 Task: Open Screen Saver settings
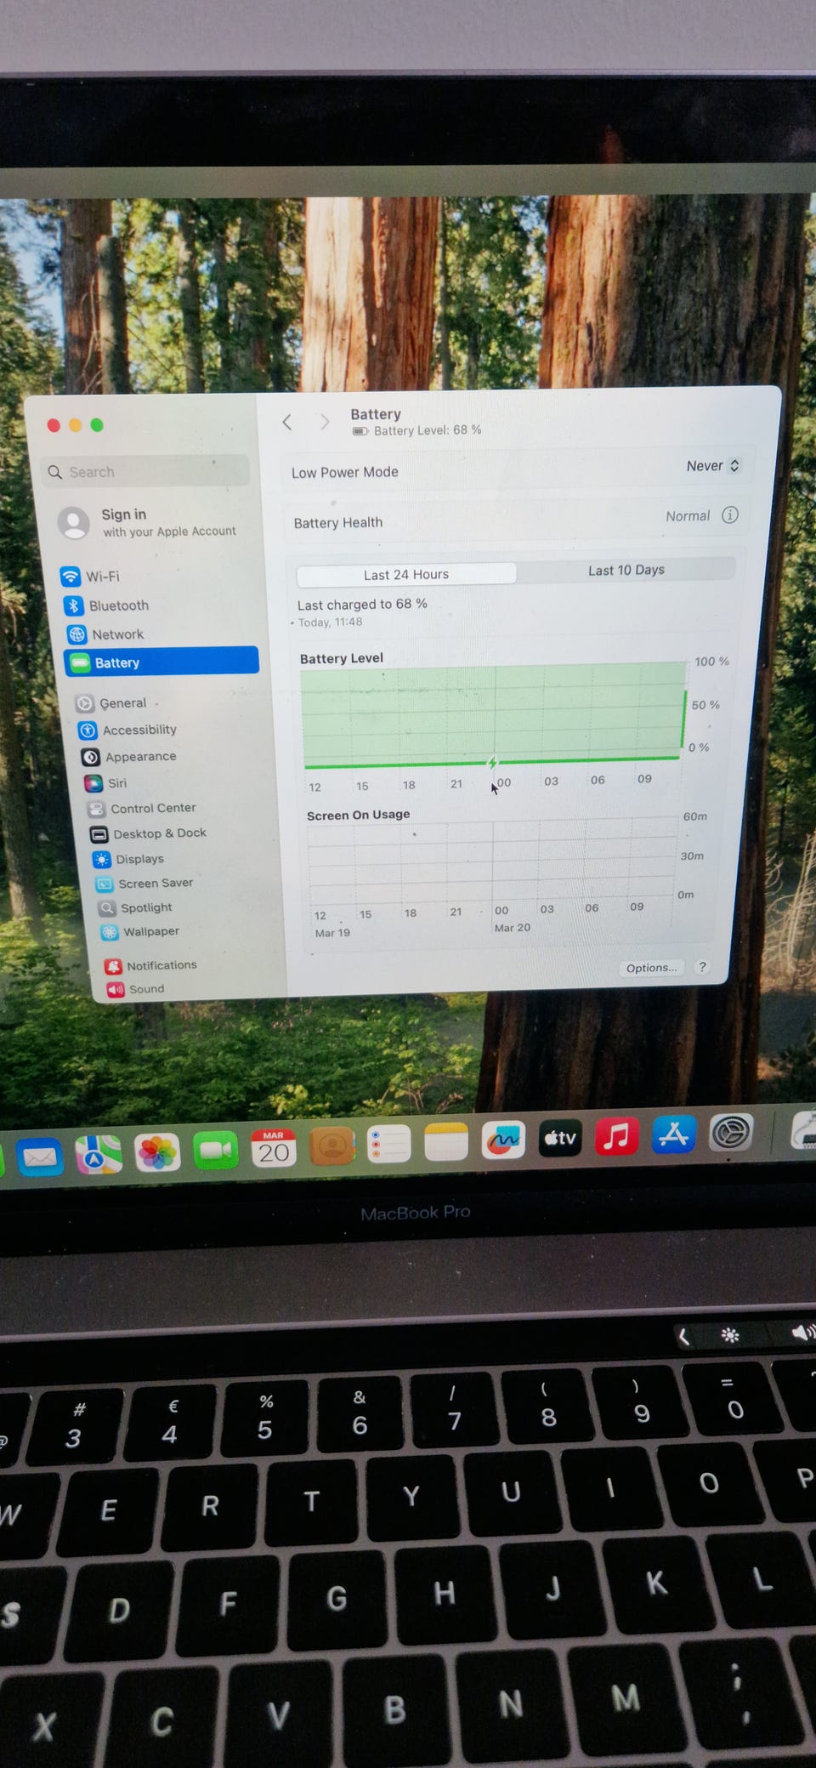(x=144, y=883)
